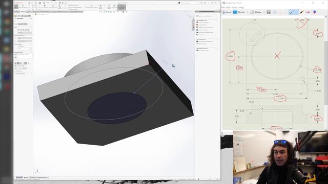The image size is (328, 184).
Task: Open the Style dropdown in Dimension panel
Action: 24,33
